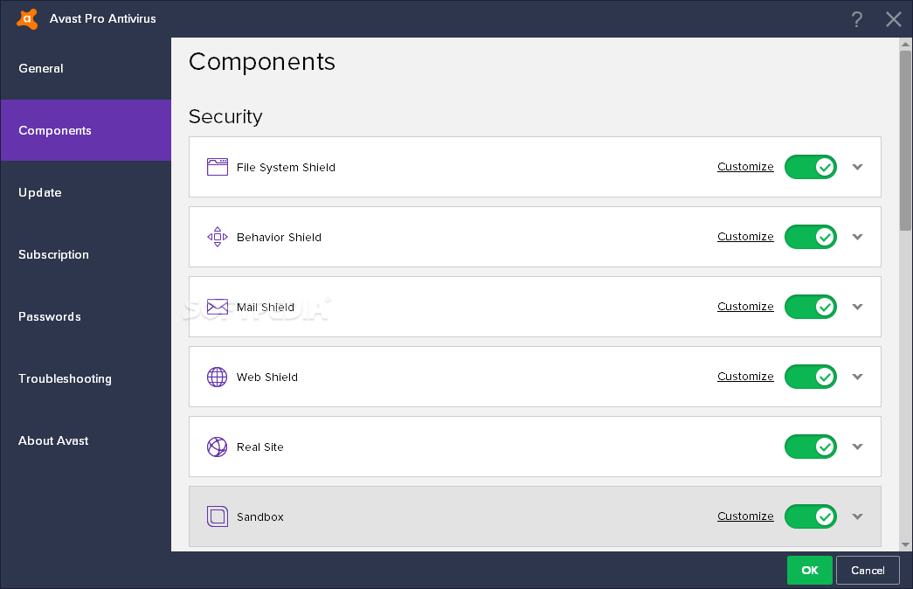The image size is (913, 589).
Task: Click the Cancel button
Action: [868, 571]
